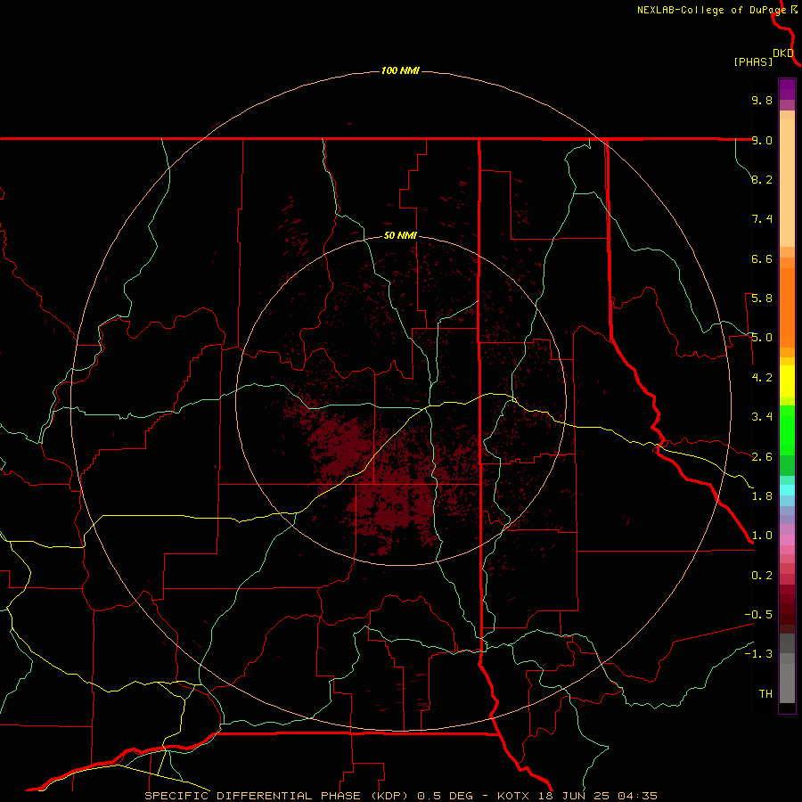The image size is (802, 802).
Task: Click the 50 NMI range ring label
Action: coord(400,235)
